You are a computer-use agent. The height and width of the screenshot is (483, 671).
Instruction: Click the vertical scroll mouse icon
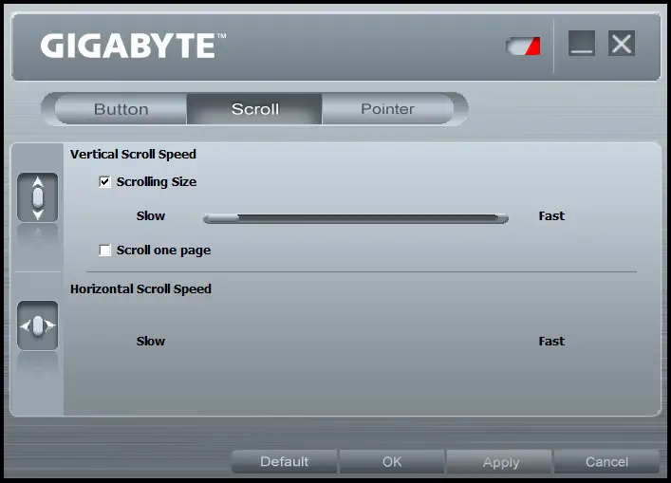(38, 197)
